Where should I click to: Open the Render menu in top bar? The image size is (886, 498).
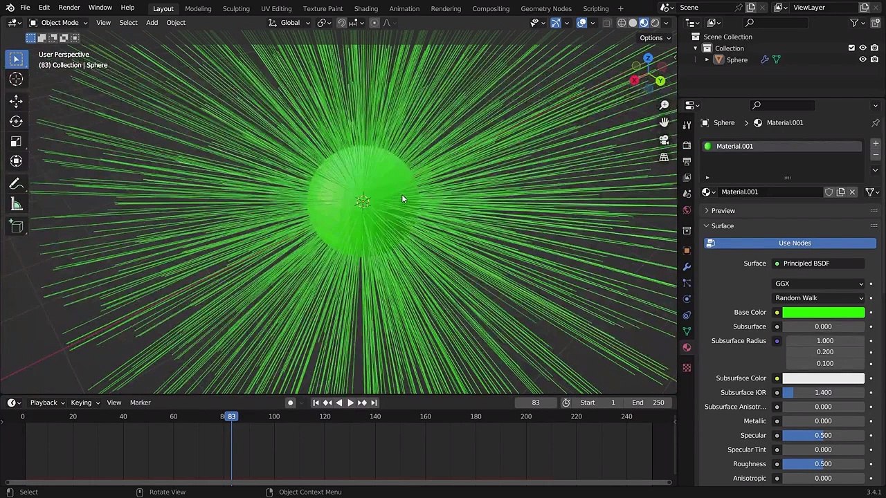69,8
